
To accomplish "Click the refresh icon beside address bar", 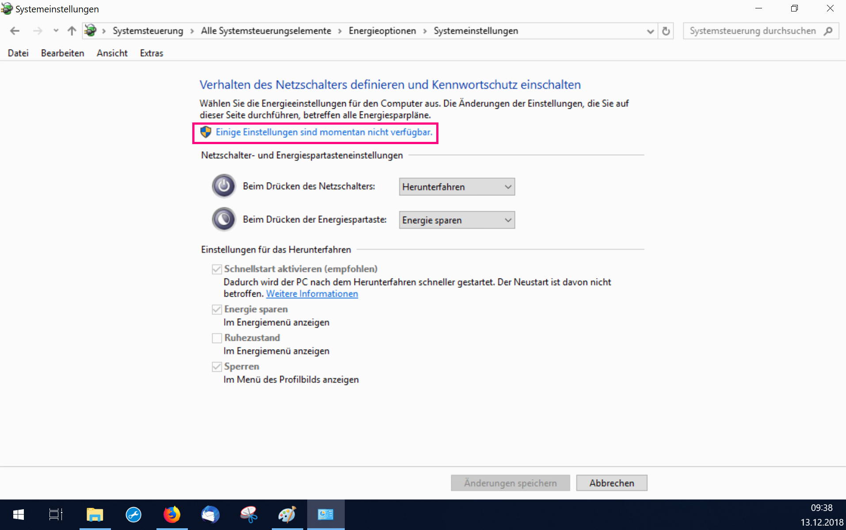I will point(666,31).
